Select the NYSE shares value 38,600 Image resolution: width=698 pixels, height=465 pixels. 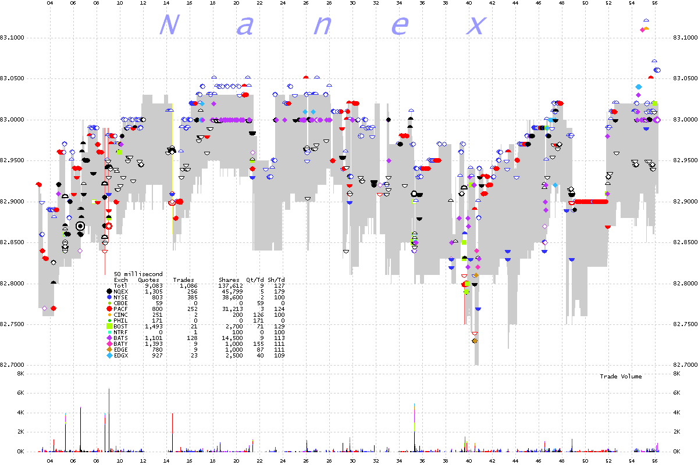(232, 297)
